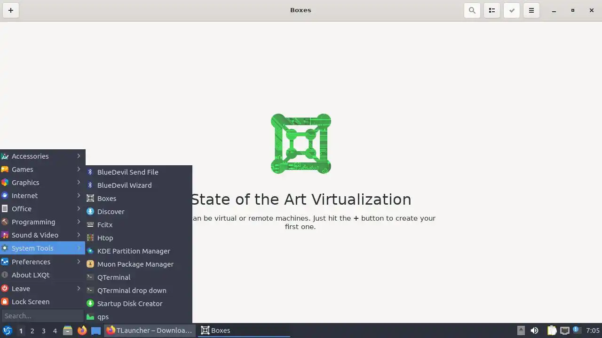This screenshot has height=338, width=602.
Task: Click the Discover download icon
Action: tap(90, 212)
